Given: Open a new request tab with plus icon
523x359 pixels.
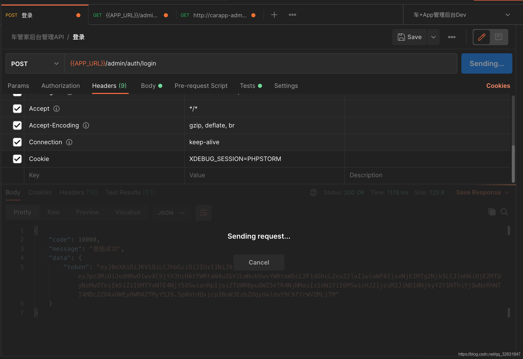Looking at the screenshot, I should 274,15.
